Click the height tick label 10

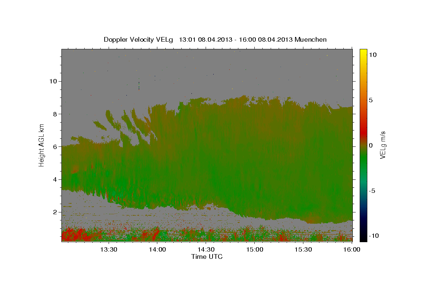click(54, 81)
